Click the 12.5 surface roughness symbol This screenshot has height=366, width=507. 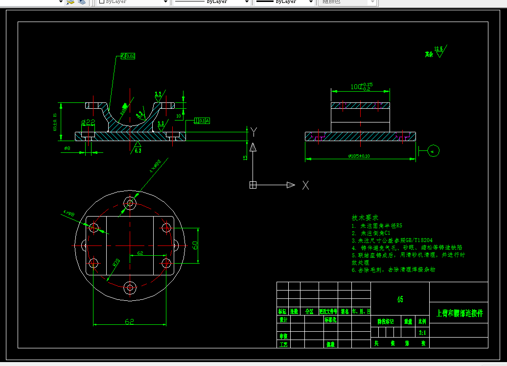440,51
